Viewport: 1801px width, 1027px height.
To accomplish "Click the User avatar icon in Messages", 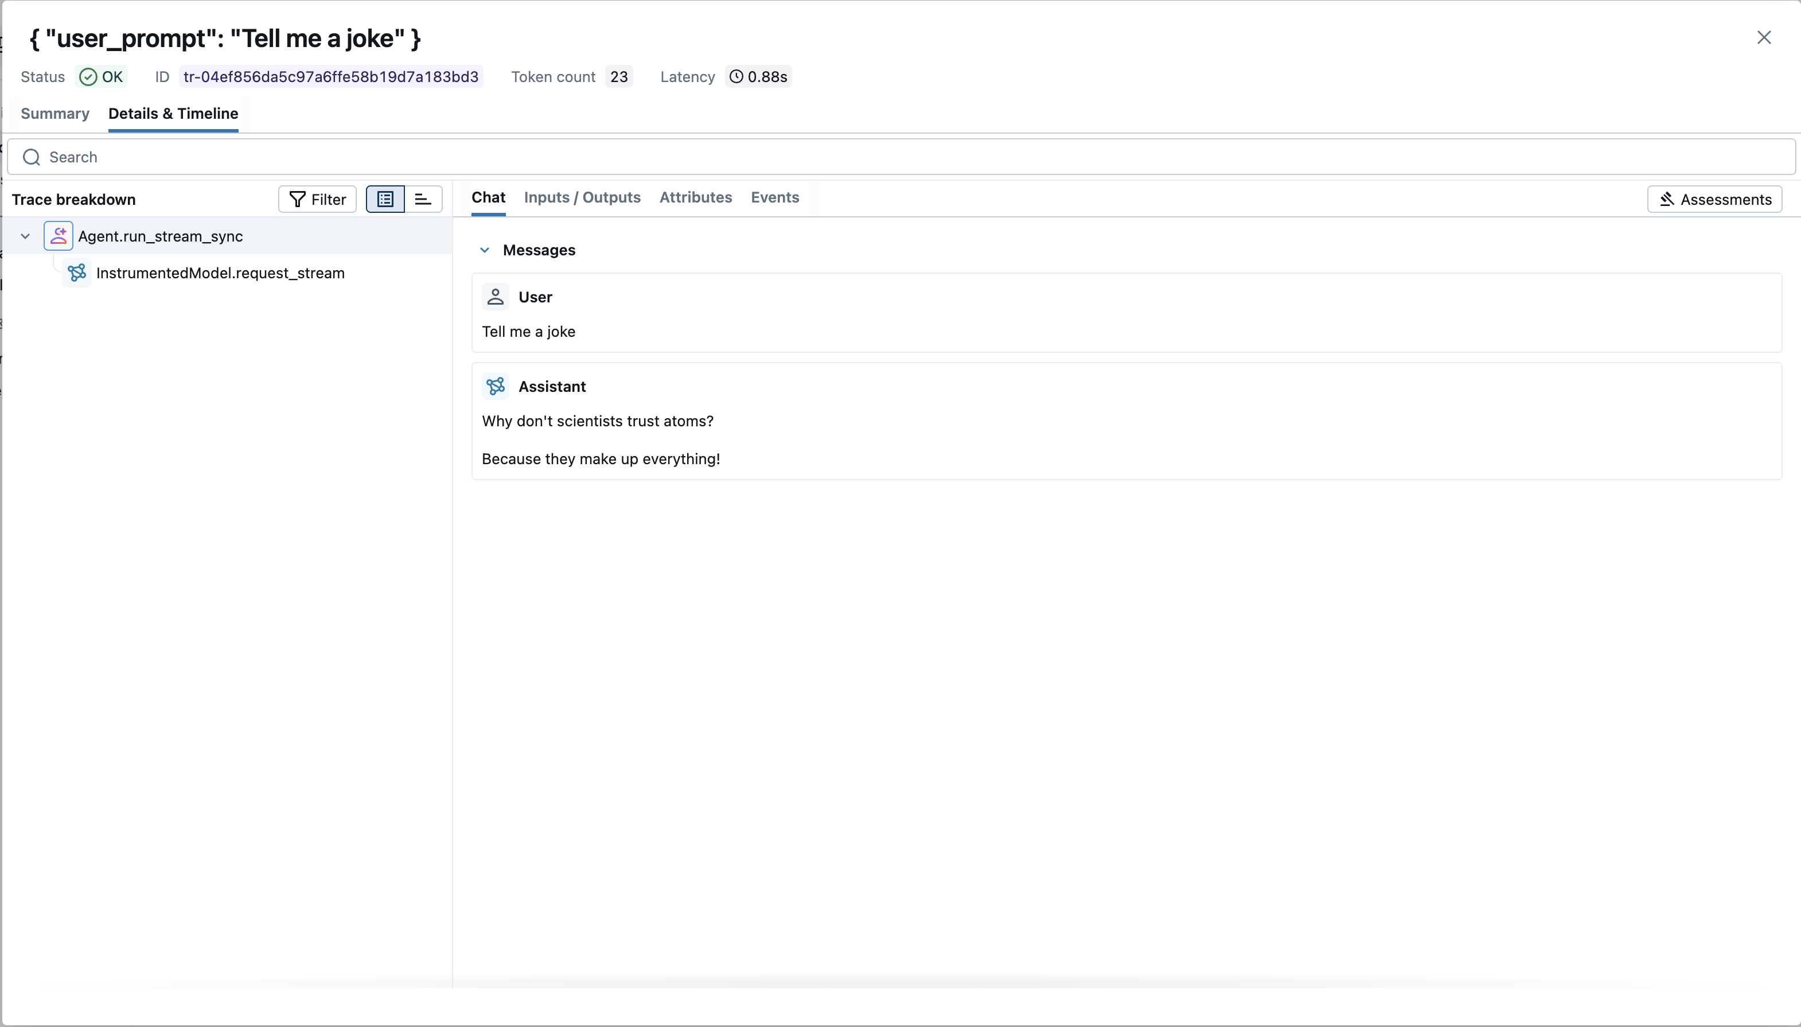I will tap(496, 296).
